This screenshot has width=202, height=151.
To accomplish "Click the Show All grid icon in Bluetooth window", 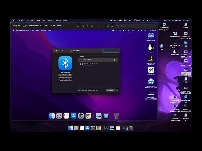I will coord(71,51).
